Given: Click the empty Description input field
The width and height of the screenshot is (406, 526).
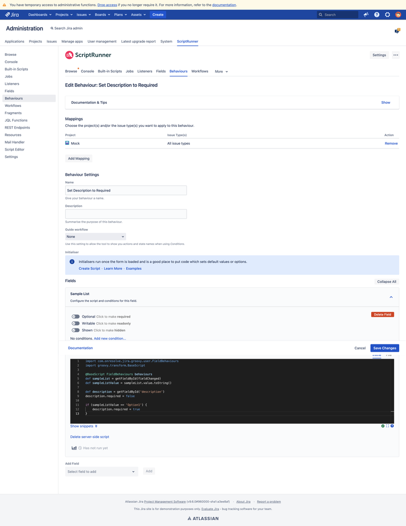Looking at the screenshot, I should pos(126,214).
